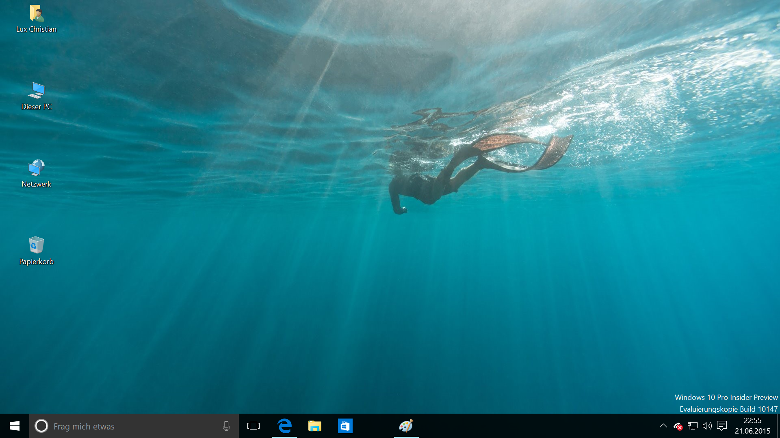Open Task View from the taskbar
780x438 pixels.
pos(253,426)
